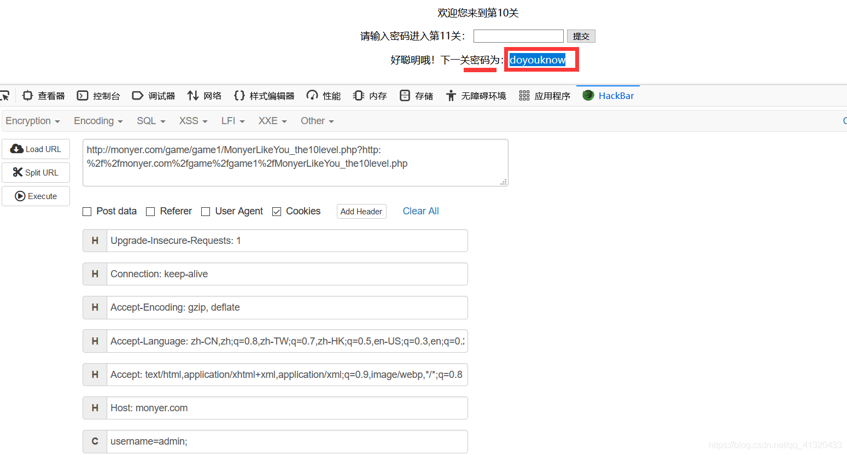Image resolution: width=847 pixels, height=455 pixels.
Task: Edit the Host: monyer.com header field
Action: pos(287,408)
